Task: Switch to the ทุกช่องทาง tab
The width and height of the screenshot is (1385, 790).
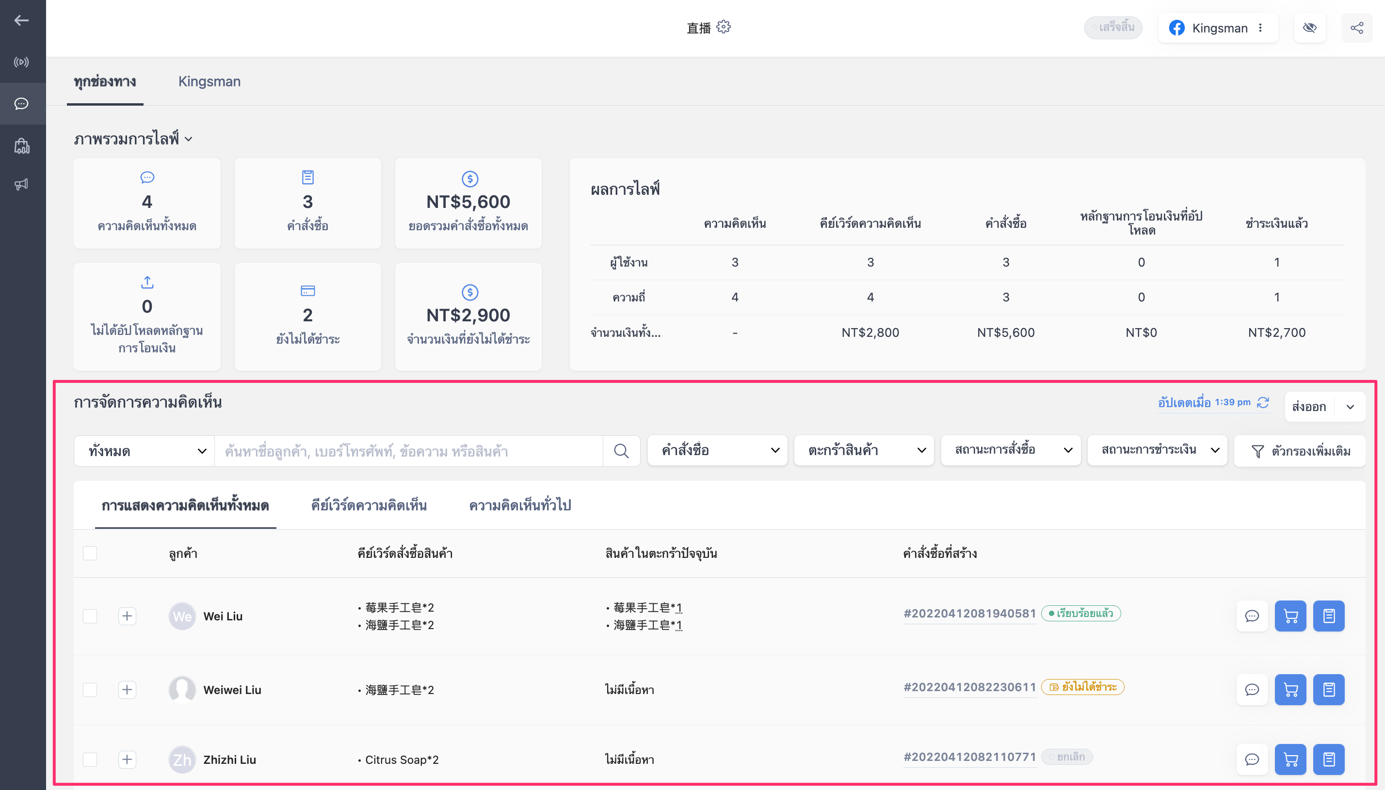Action: (x=105, y=81)
